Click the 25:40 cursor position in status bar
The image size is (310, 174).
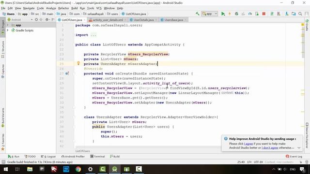point(241,162)
